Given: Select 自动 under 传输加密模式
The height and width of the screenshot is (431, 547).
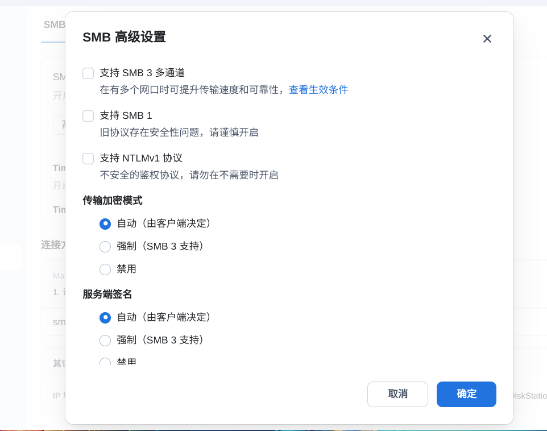Looking at the screenshot, I should click(105, 223).
